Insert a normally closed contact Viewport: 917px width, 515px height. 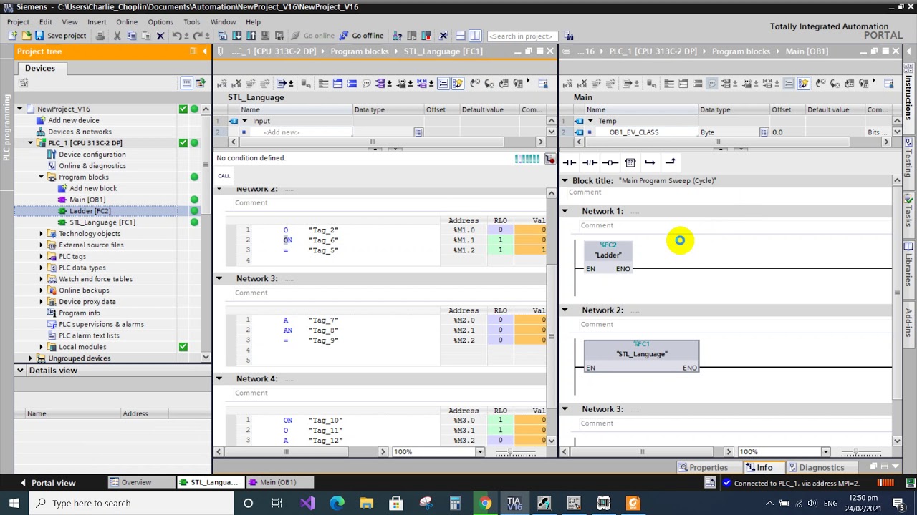coord(590,162)
